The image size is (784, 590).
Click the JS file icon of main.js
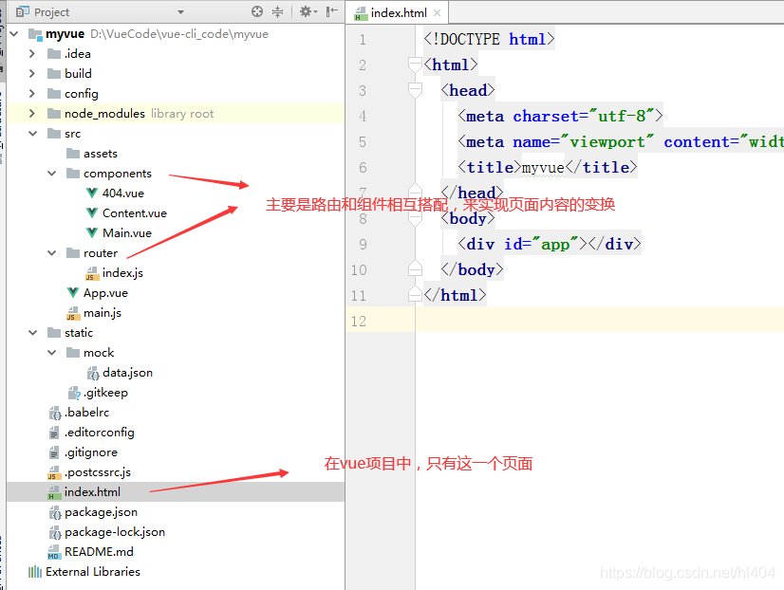tap(73, 313)
